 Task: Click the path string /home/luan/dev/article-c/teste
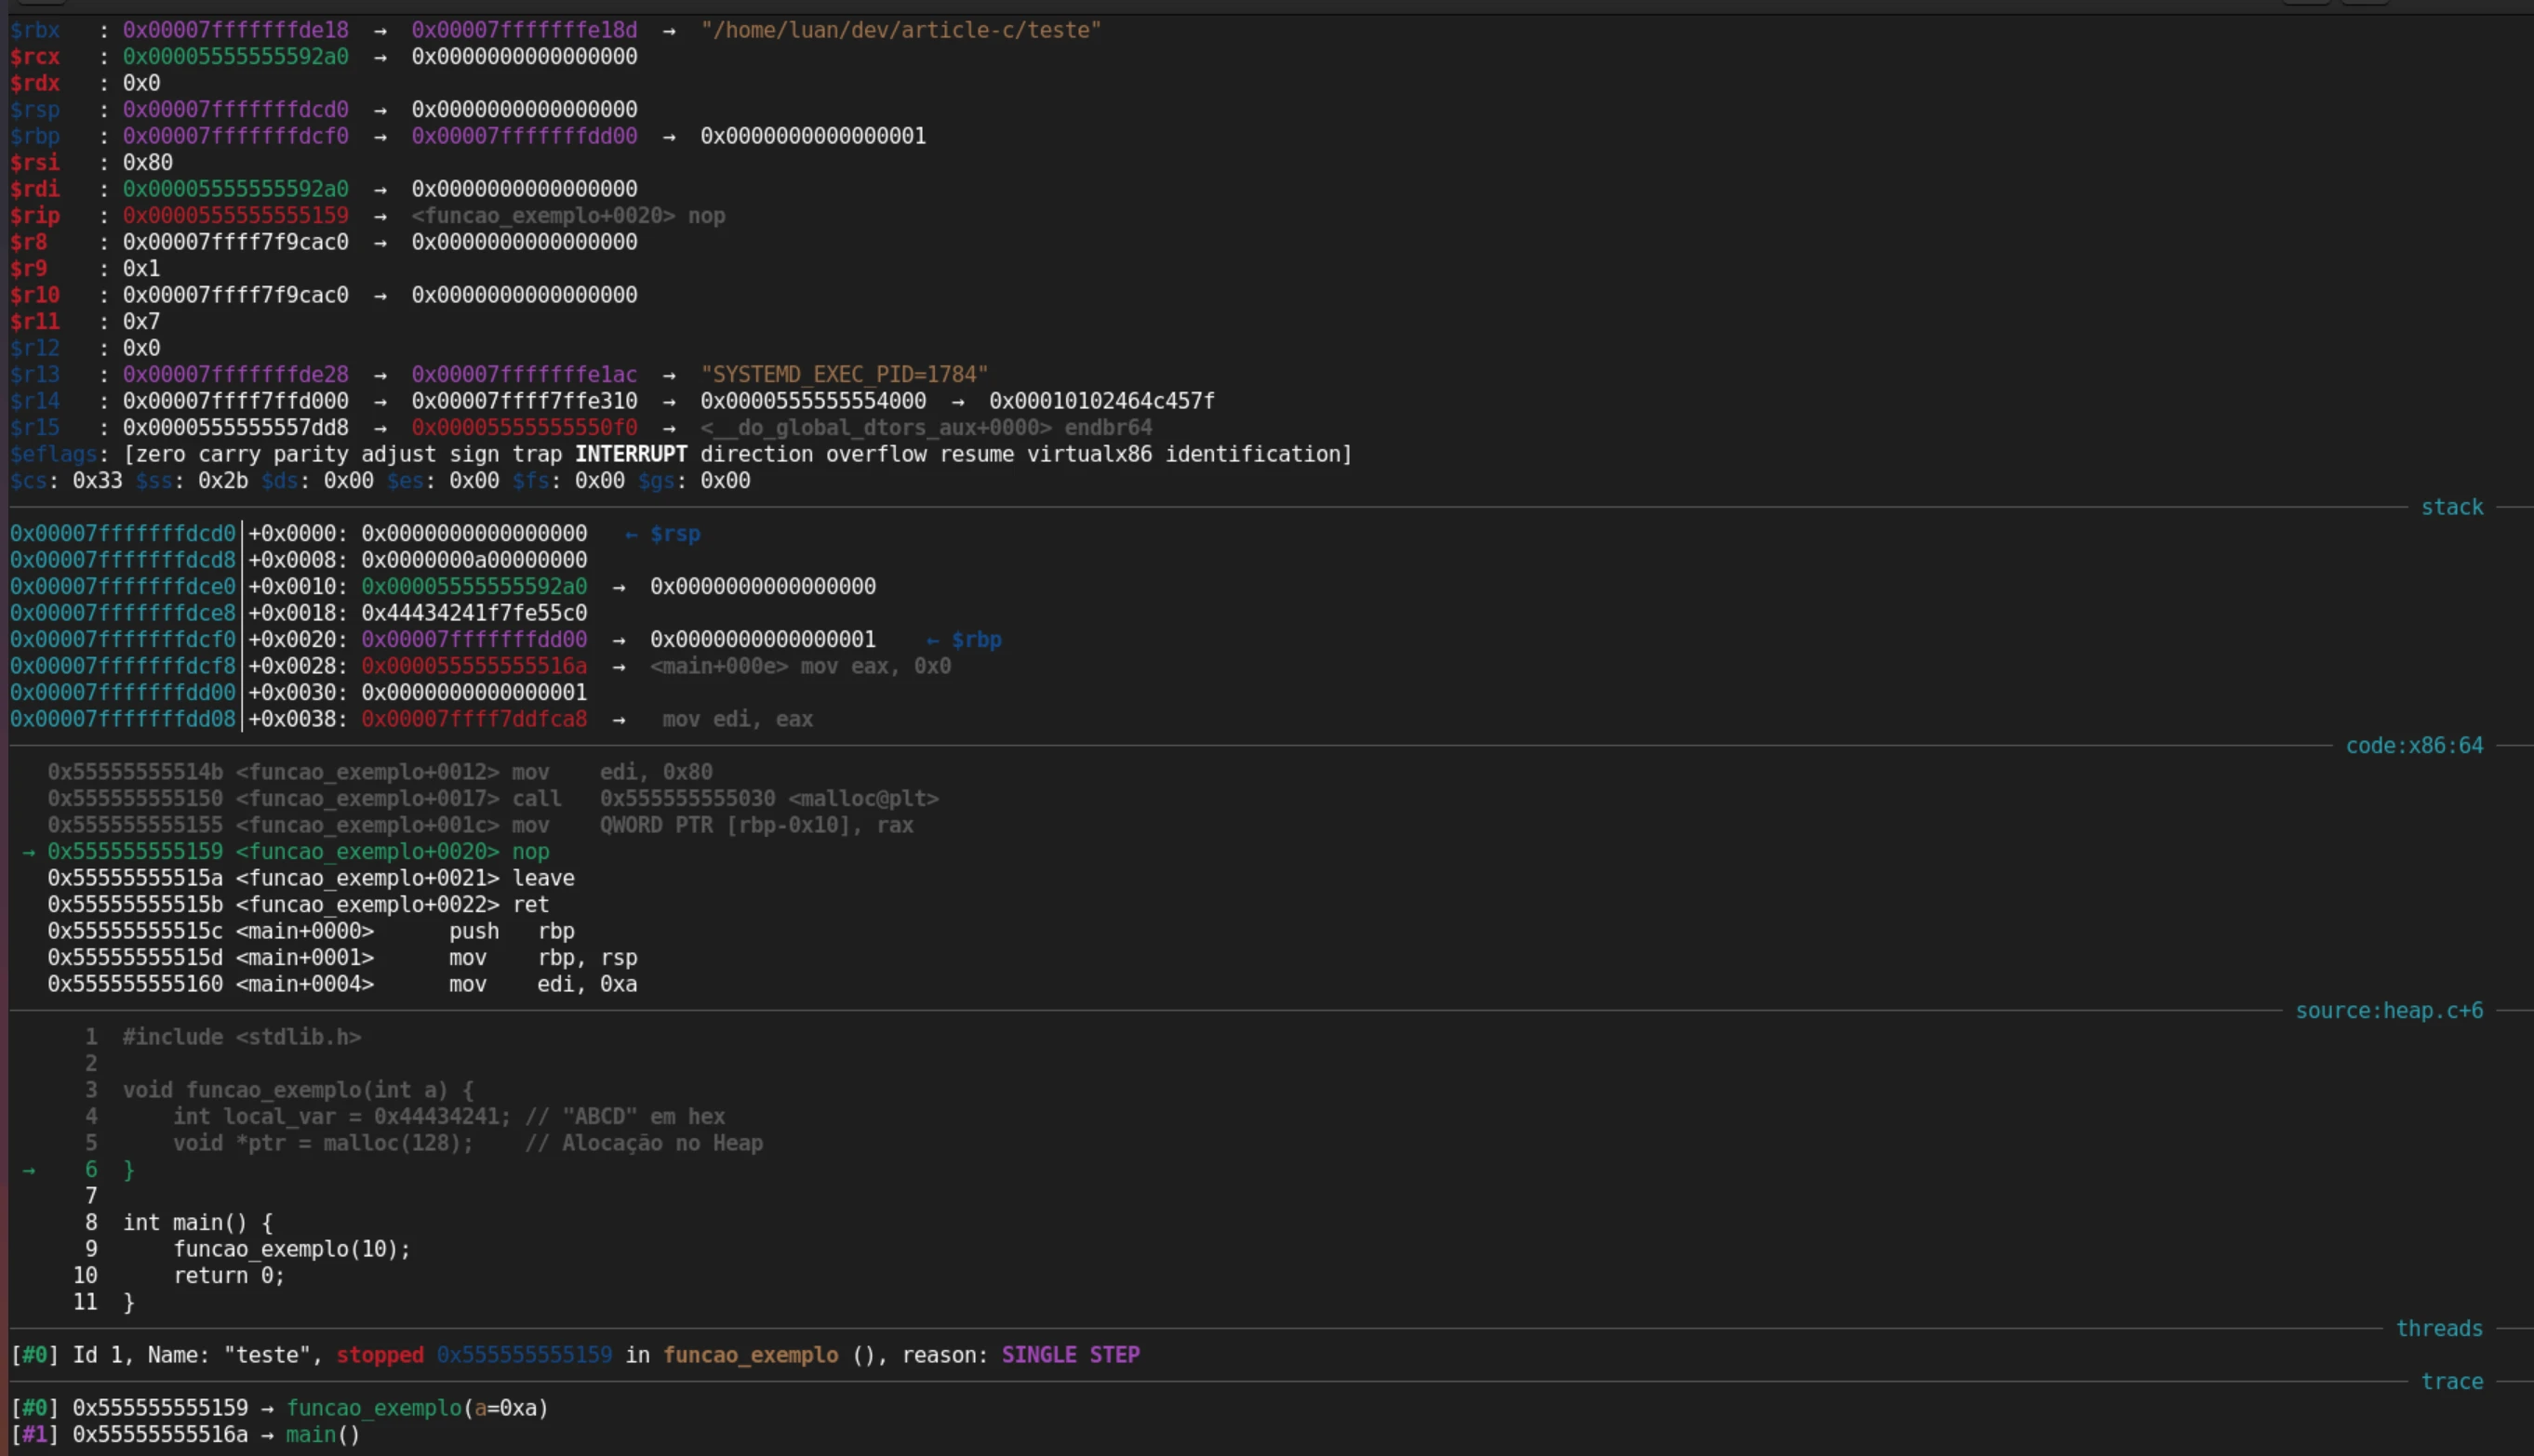point(900,30)
